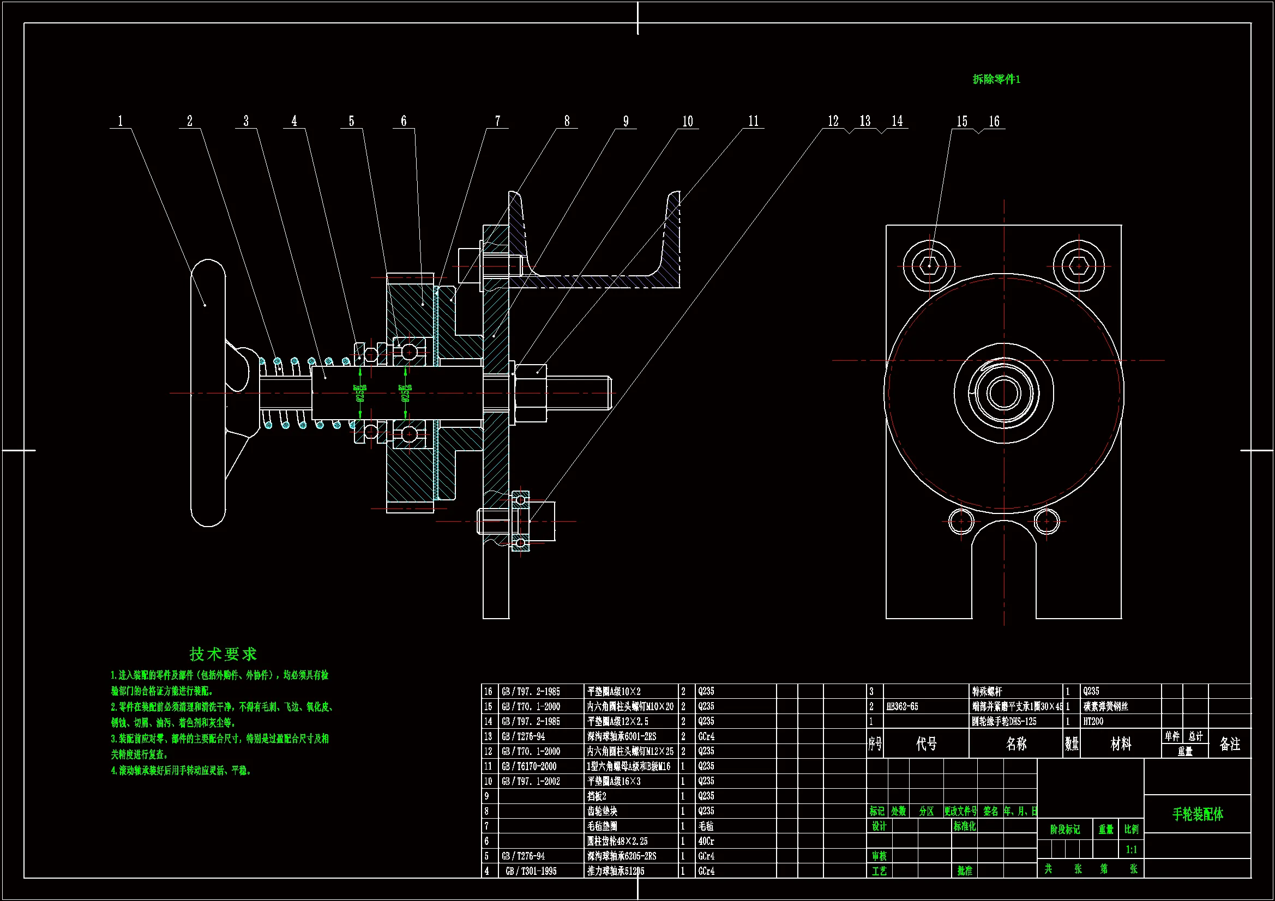1275x901 pixels.
Task: Click the HB362-65 code cell
Action: (903, 707)
